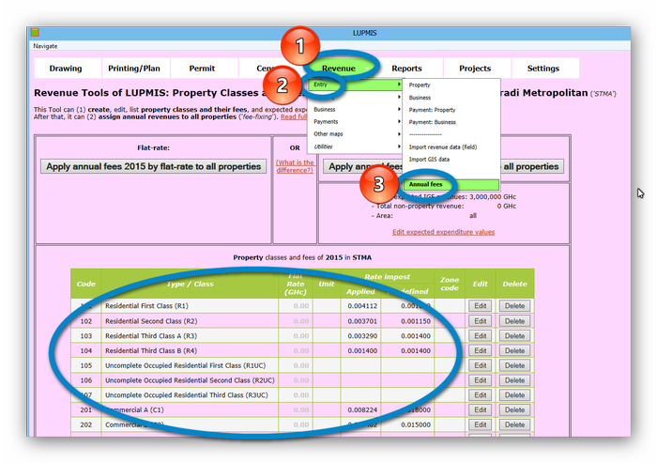Delete the row with code 202

(x=514, y=424)
